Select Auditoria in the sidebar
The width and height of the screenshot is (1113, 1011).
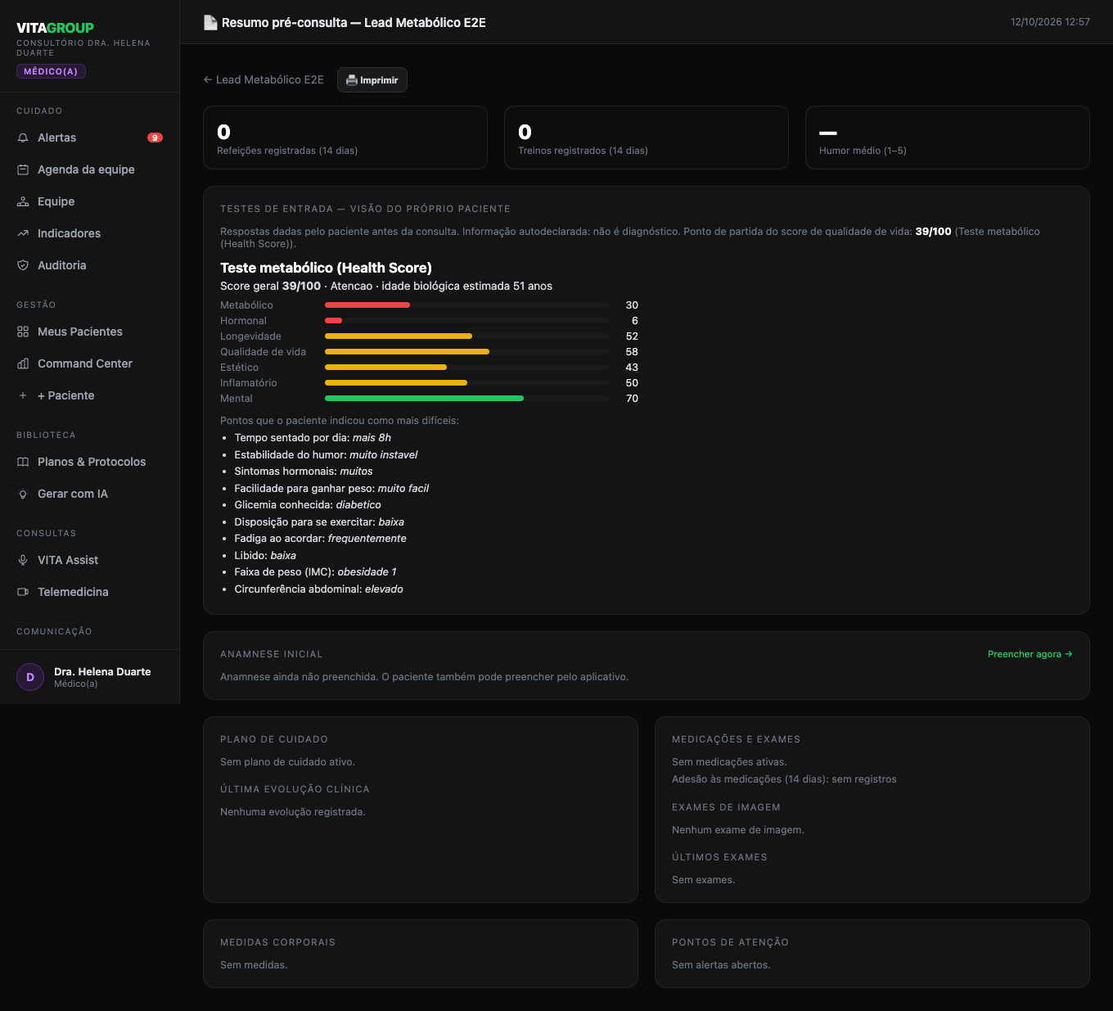click(90, 265)
